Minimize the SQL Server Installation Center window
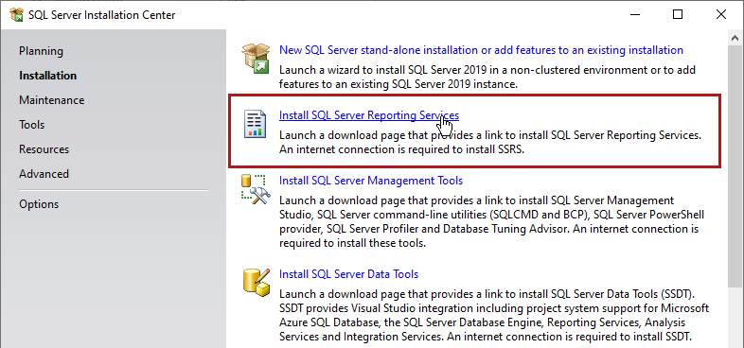 click(634, 15)
